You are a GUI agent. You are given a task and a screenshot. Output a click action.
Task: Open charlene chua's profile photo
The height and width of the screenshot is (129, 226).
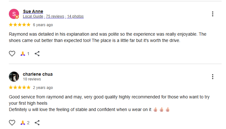[x=14, y=77]
